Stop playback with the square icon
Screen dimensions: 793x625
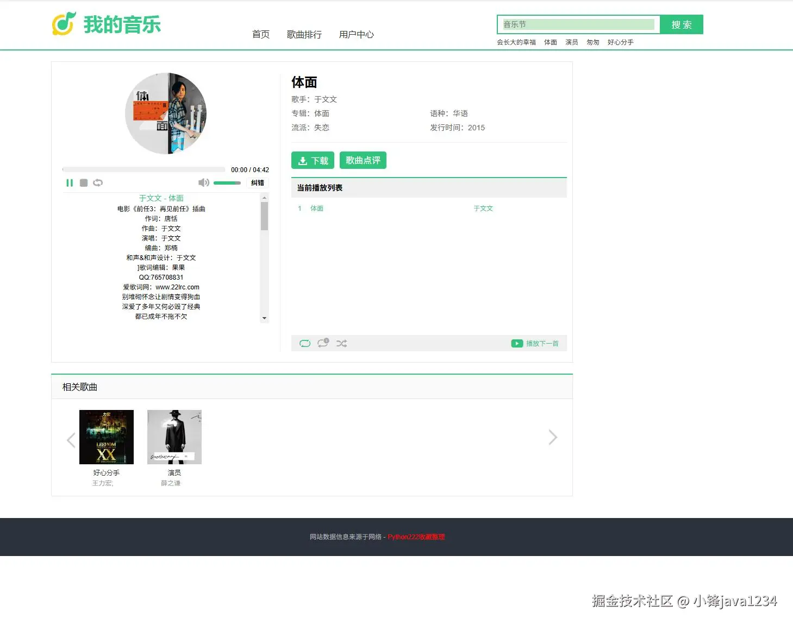84,183
